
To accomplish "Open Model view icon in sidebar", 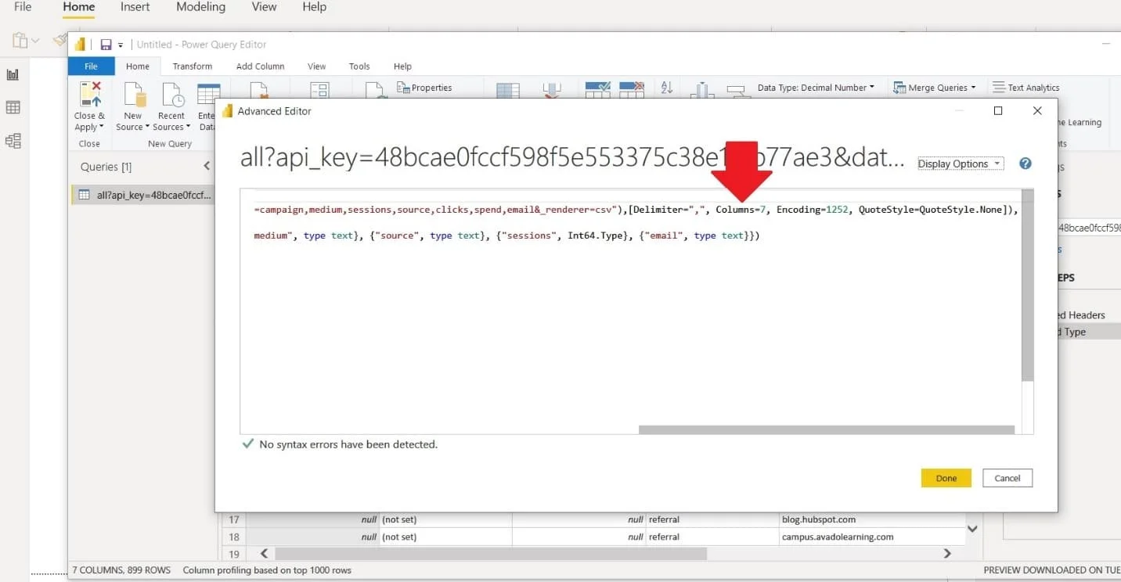I will (13, 141).
